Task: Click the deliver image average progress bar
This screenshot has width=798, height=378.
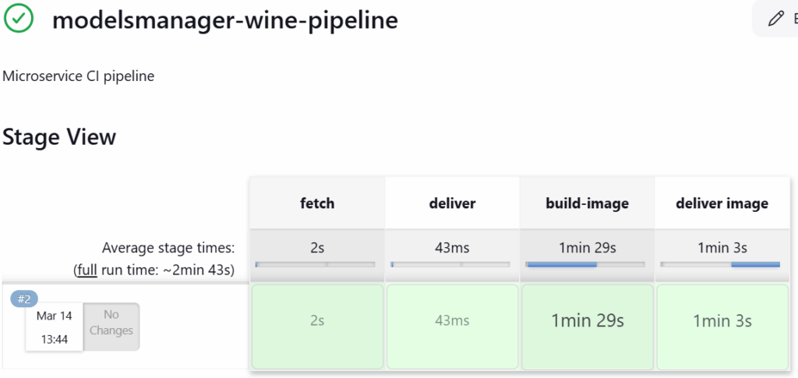Action: pyautogui.click(x=721, y=265)
